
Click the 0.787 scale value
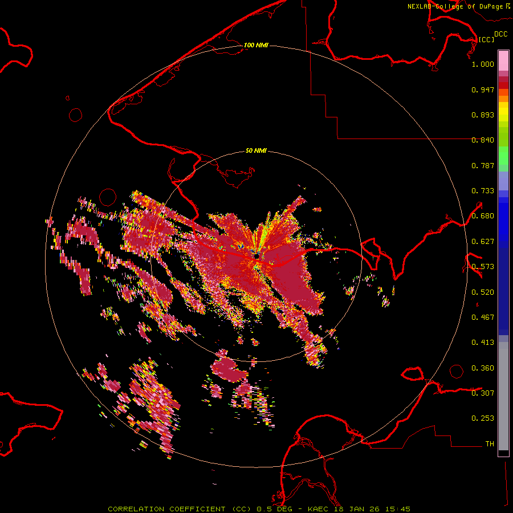tap(483, 165)
